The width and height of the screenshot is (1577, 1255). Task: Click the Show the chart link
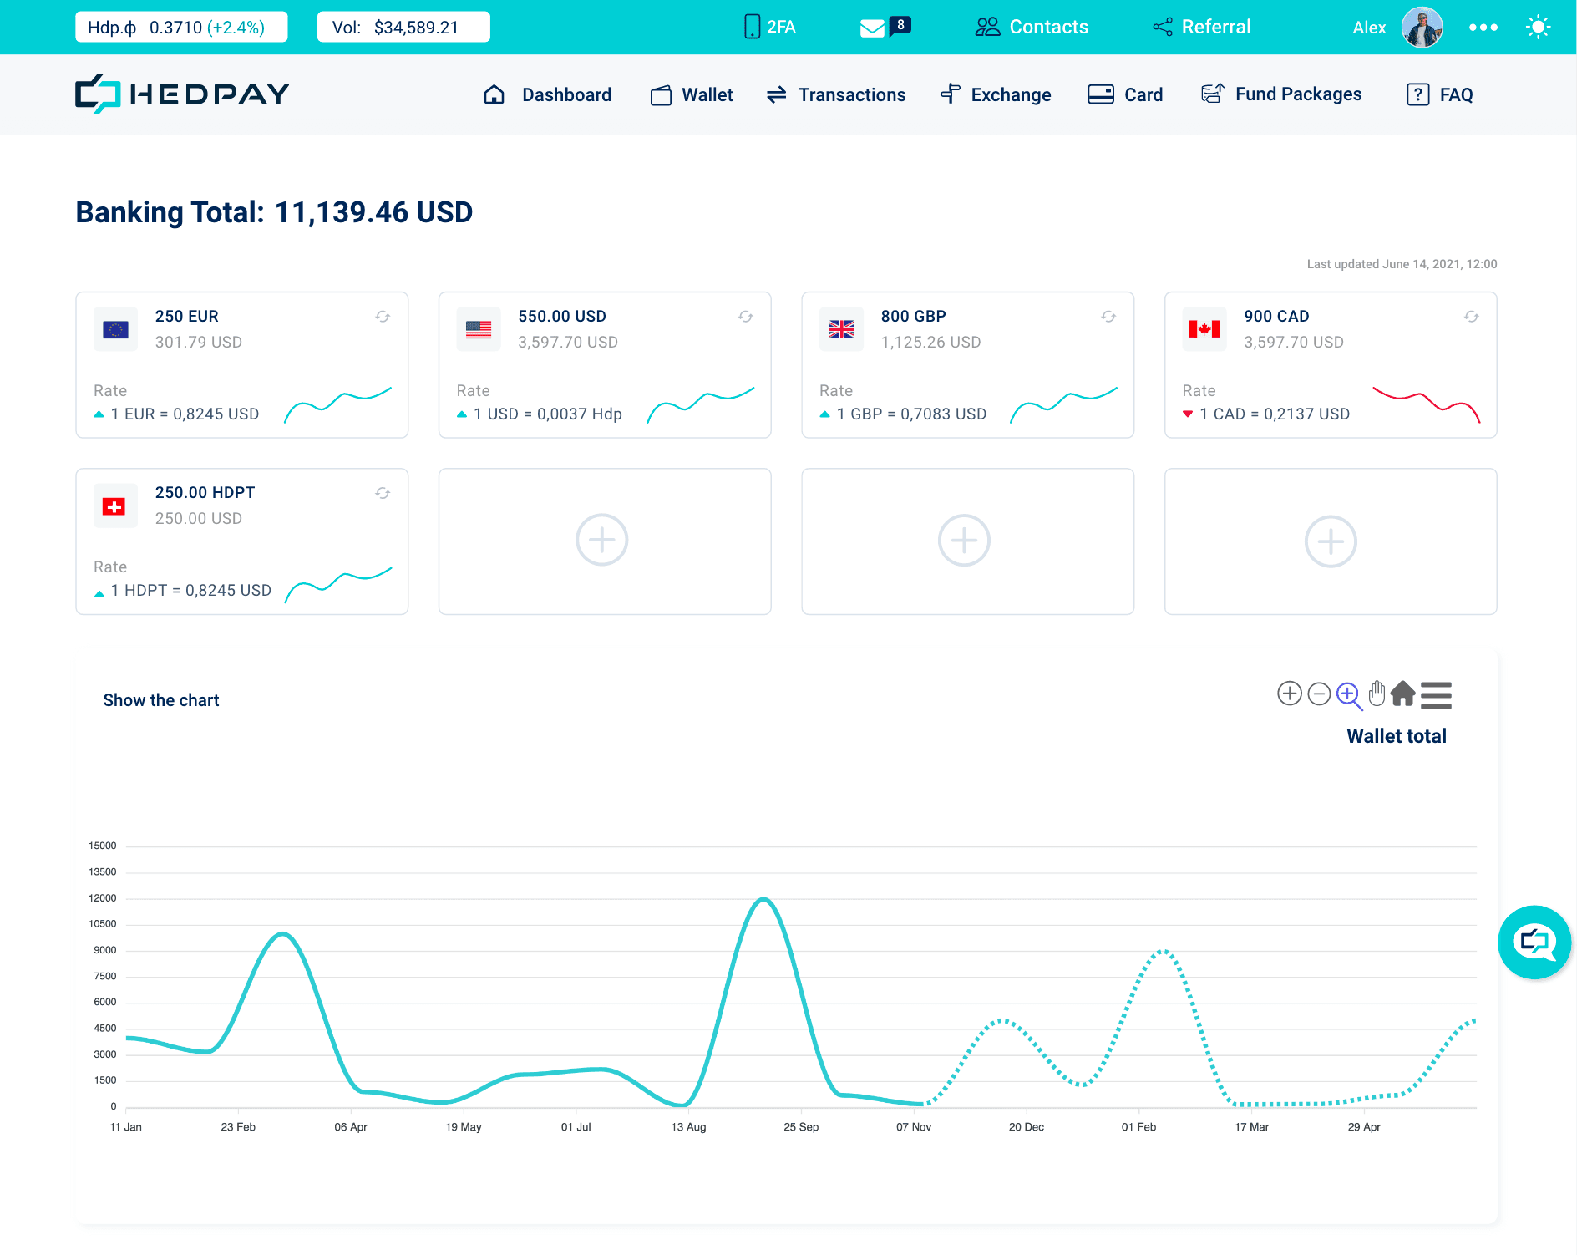pyautogui.click(x=161, y=700)
